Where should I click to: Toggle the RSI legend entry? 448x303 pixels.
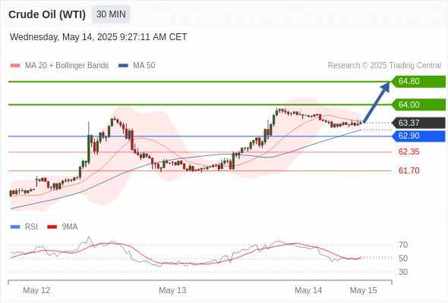coord(24,227)
